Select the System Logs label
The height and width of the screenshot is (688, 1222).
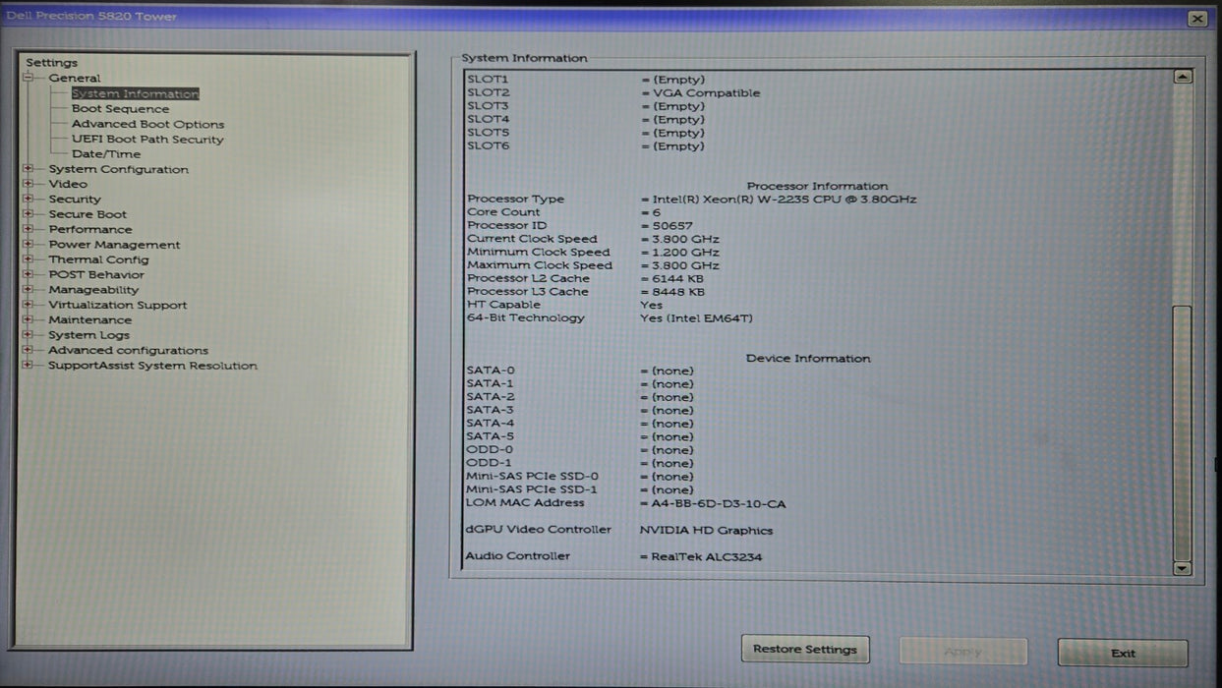89,335
